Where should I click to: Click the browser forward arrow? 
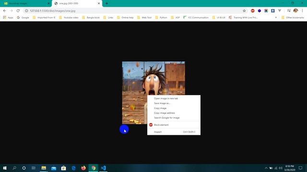click(11, 11)
